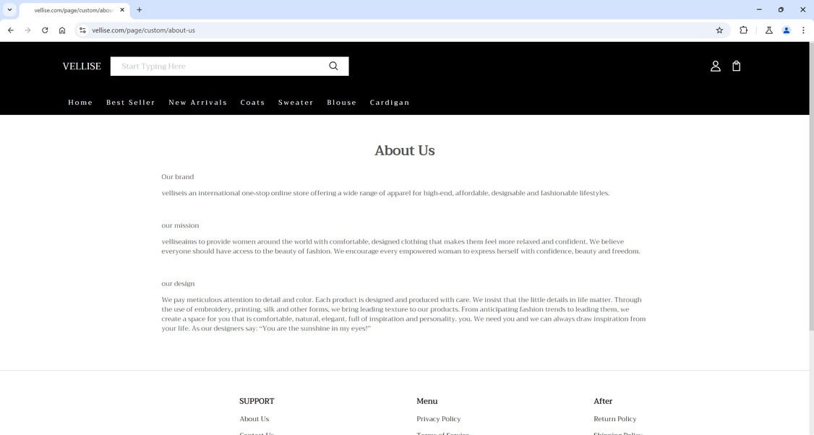Click the browser forward arrow
Screen dimensions: 814x435
pos(27,30)
